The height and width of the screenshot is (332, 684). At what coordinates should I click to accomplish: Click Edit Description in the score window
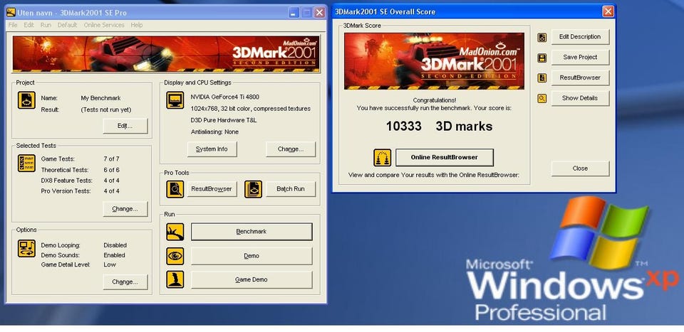tap(580, 37)
